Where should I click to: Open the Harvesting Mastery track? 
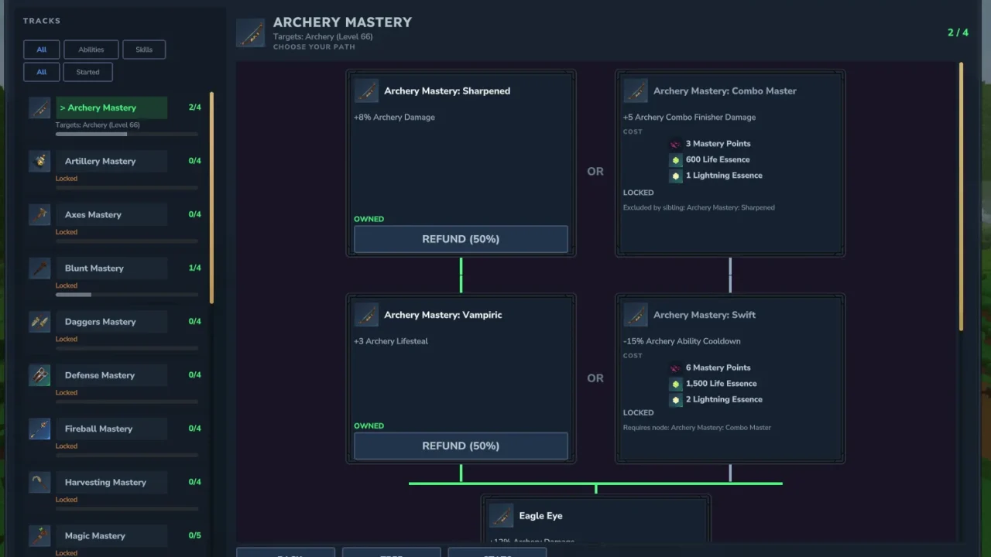point(111,481)
